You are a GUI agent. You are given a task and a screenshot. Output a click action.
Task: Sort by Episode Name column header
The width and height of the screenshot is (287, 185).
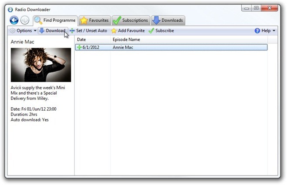coord(189,40)
